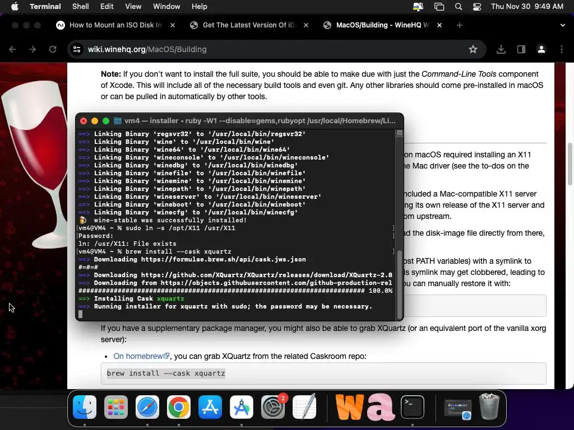Image resolution: width=574 pixels, height=430 pixels.
Task: Click the Terminal scrollback toggle icon at top right
Action: (399, 133)
